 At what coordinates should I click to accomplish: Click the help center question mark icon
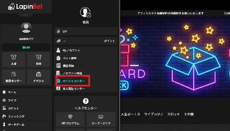[x=86, y=101]
